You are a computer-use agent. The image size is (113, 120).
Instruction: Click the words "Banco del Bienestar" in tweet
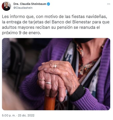71,22
